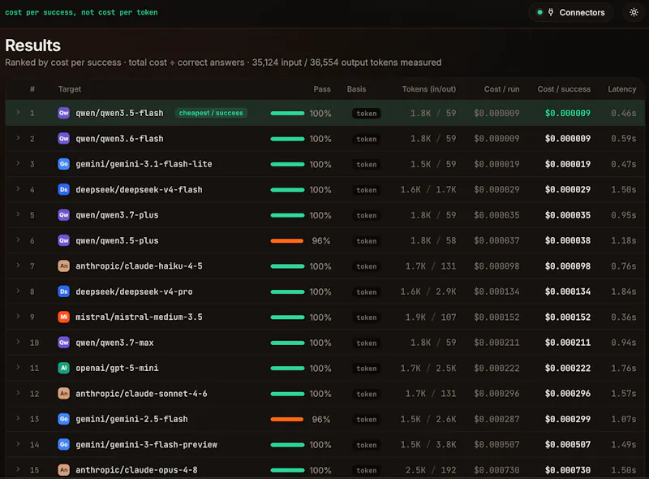Click the Latency column header
Screen dimensions: 649x479
[621, 89]
